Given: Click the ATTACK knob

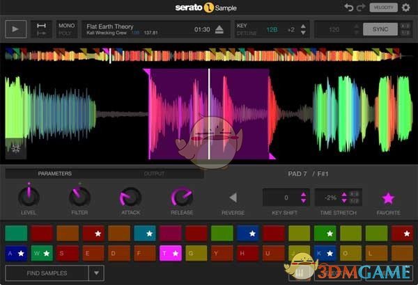Looking at the screenshot, I should [x=130, y=197].
